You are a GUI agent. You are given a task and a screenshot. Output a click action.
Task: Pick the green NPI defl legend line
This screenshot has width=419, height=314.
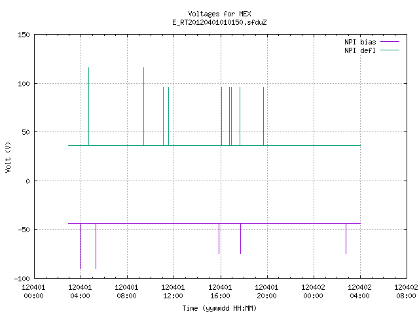pos(390,50)
